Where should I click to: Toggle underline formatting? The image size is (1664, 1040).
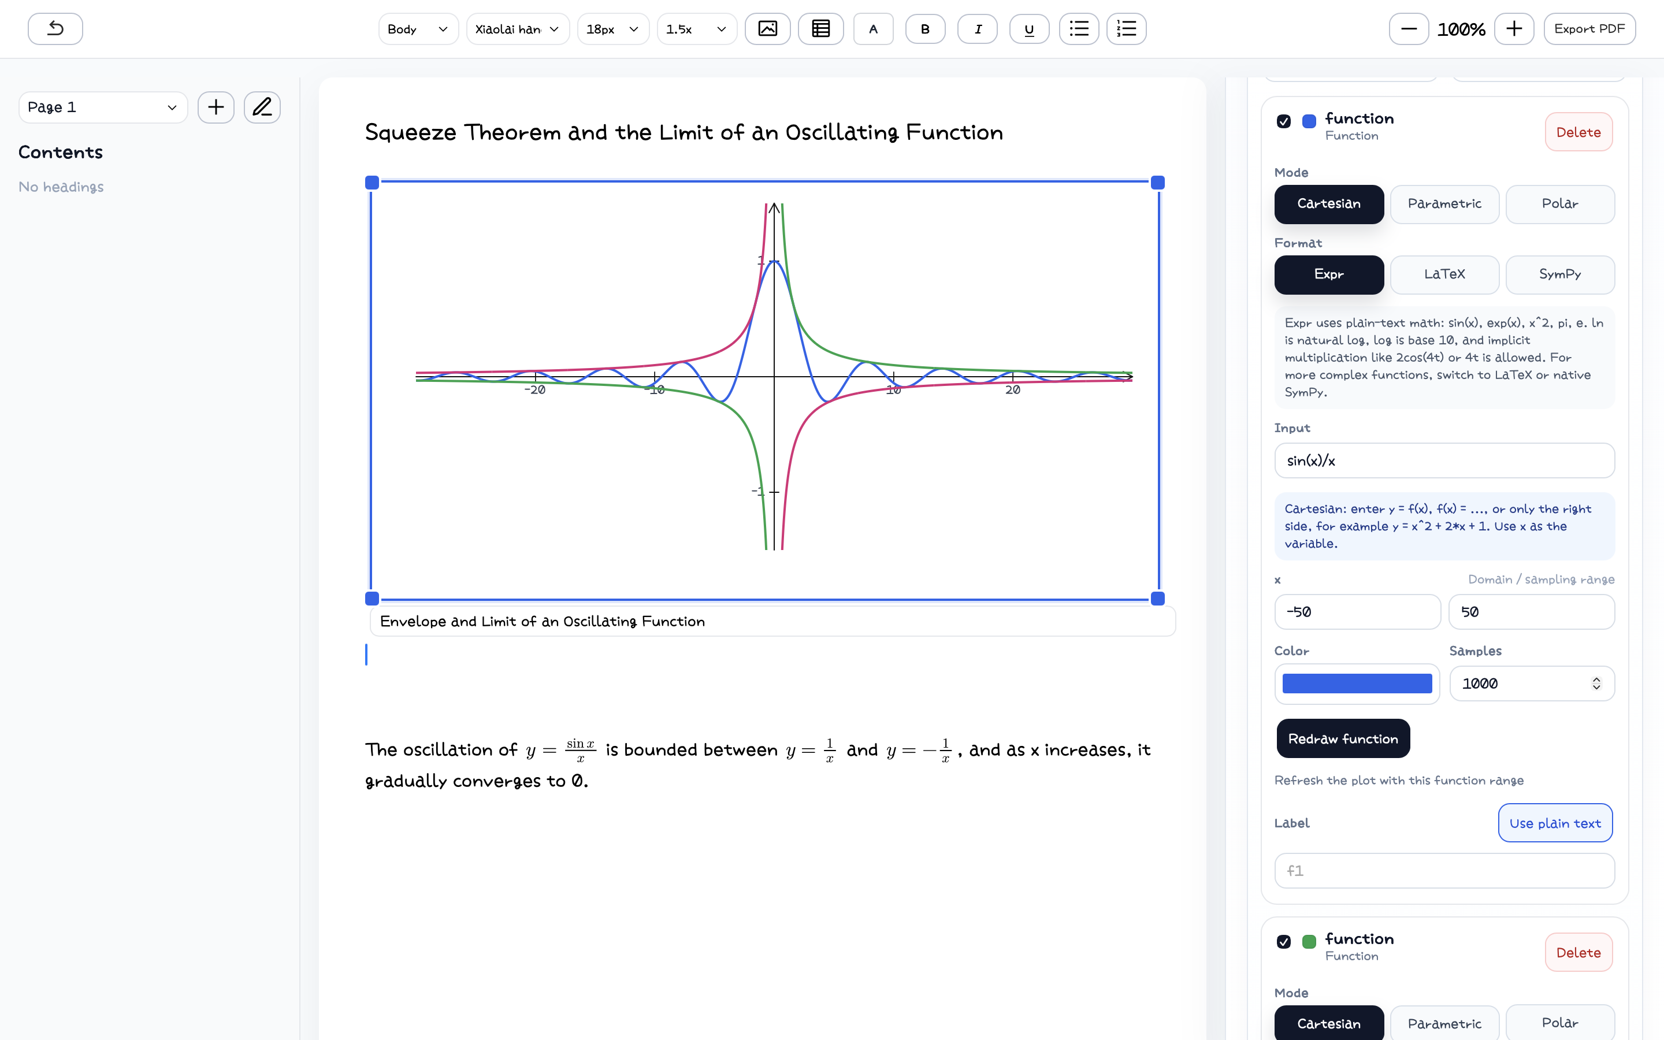point(1028,29)
